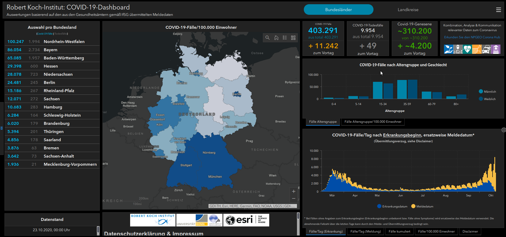Collapse the left panel using side arrow
This screenshot has height=237, width=506.
pos(2,128)
